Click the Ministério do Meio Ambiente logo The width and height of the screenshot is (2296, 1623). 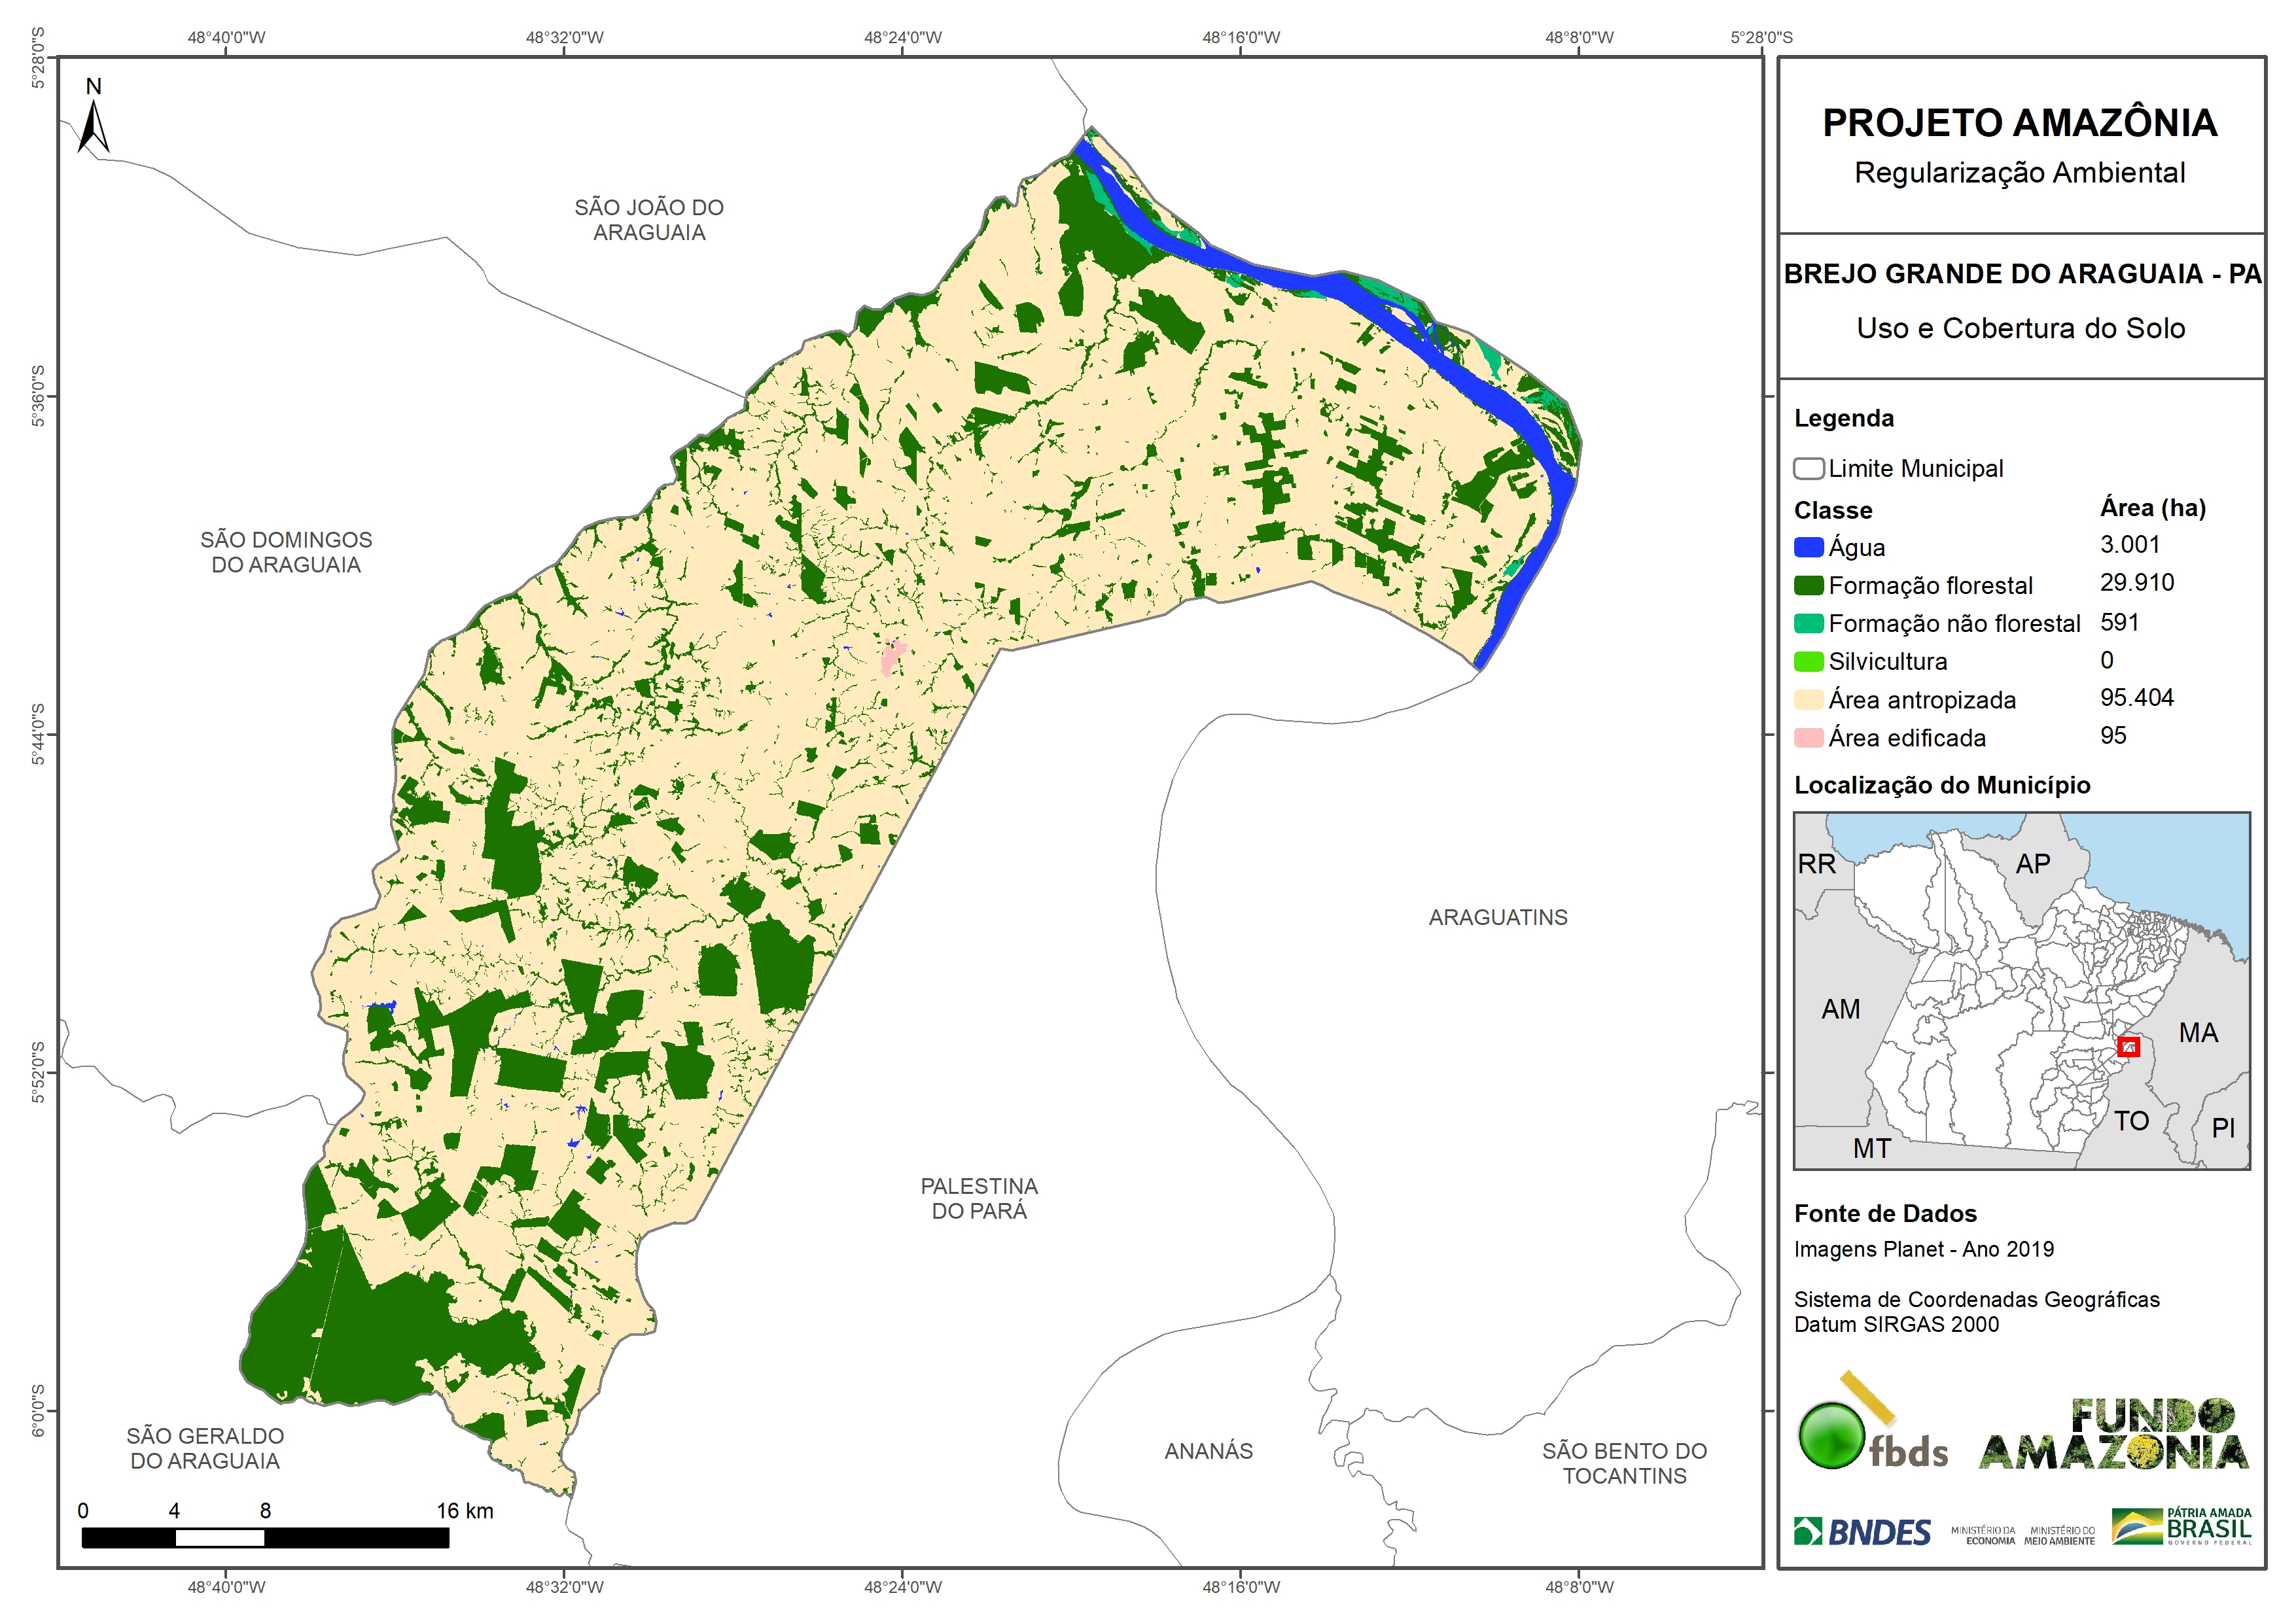pos(2059,1535)
